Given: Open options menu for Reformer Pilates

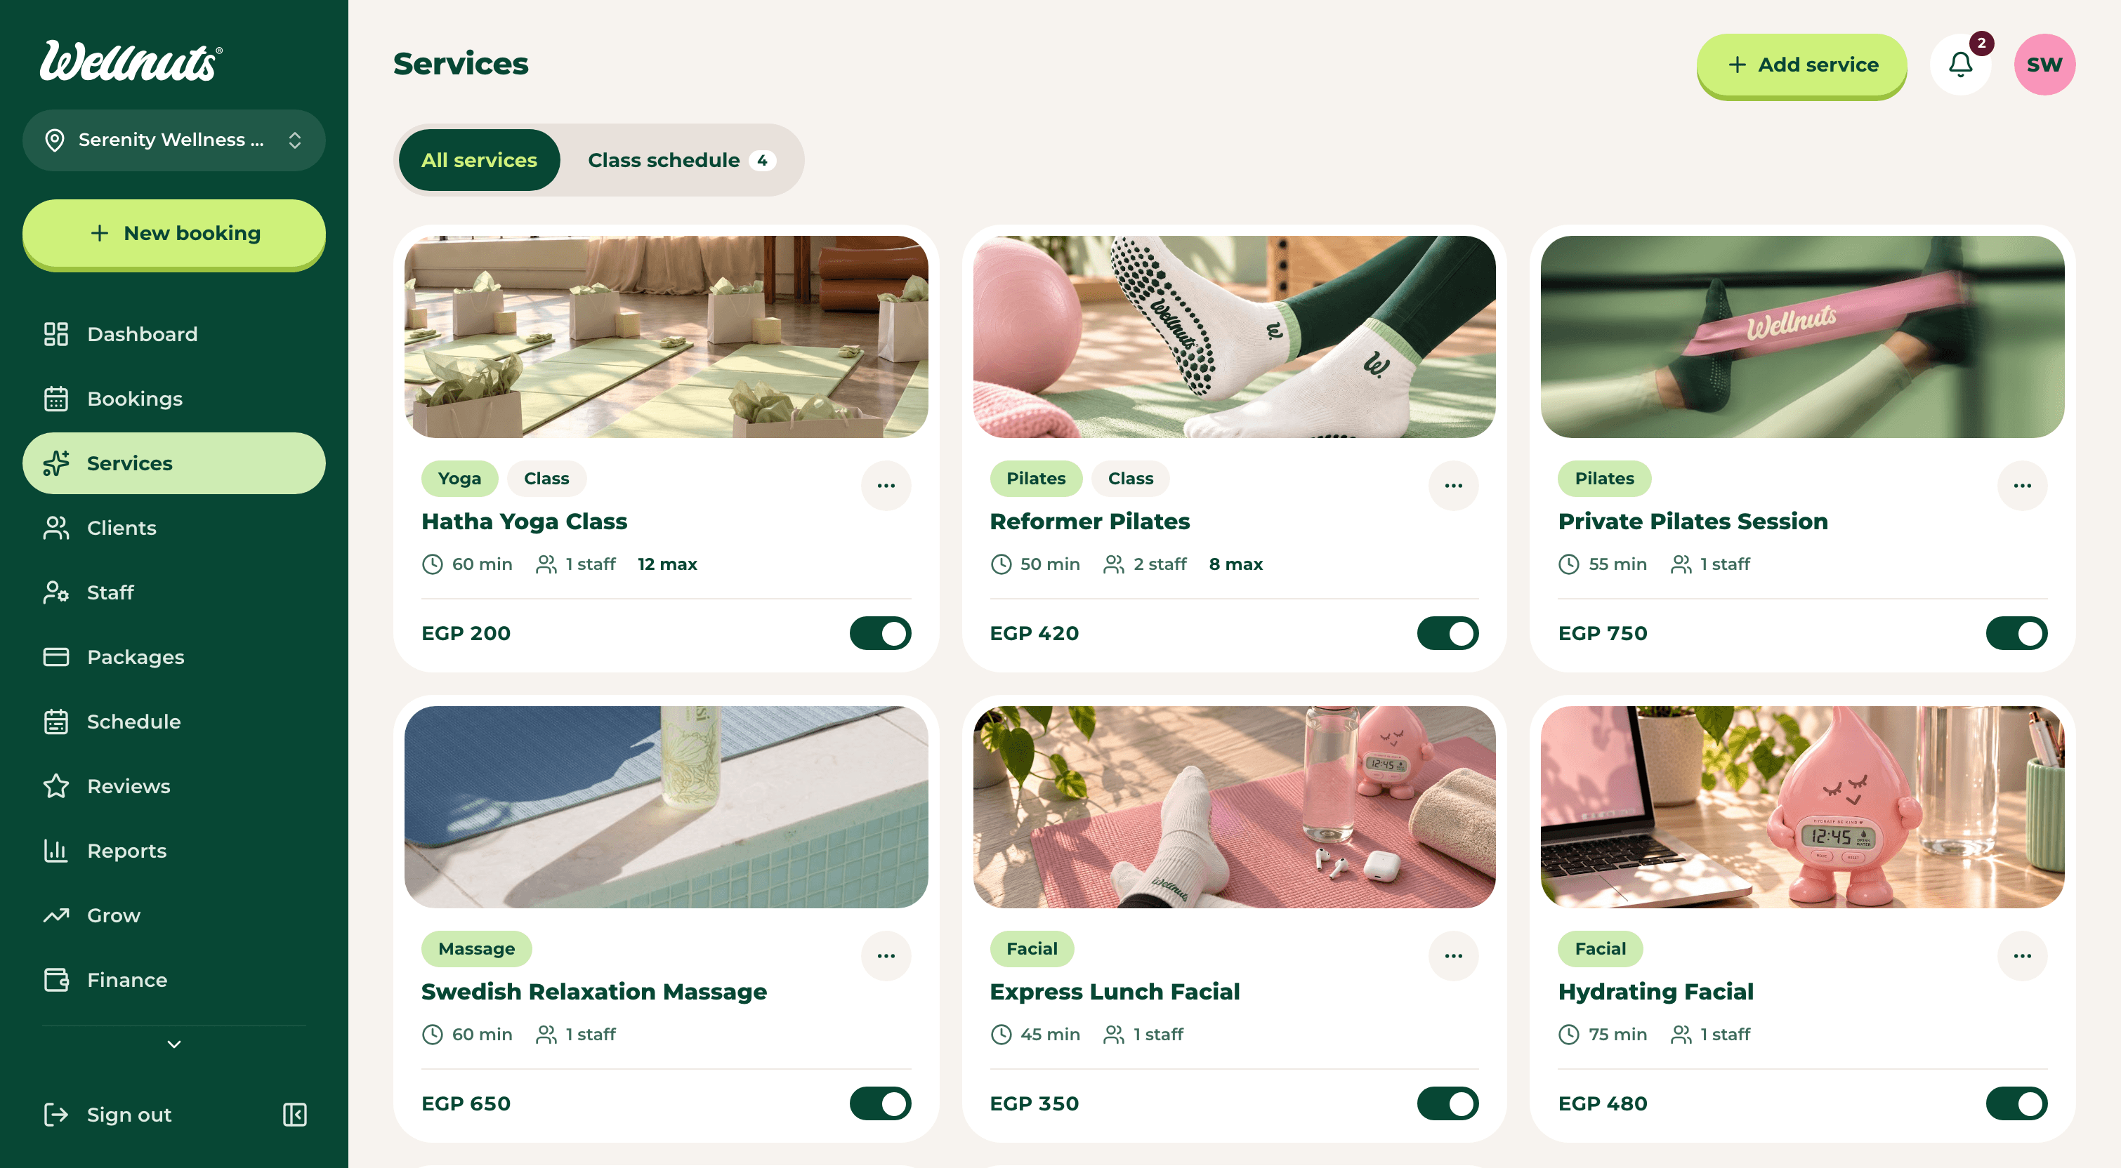Looking at the screenshot, I should coord(1453,486).
